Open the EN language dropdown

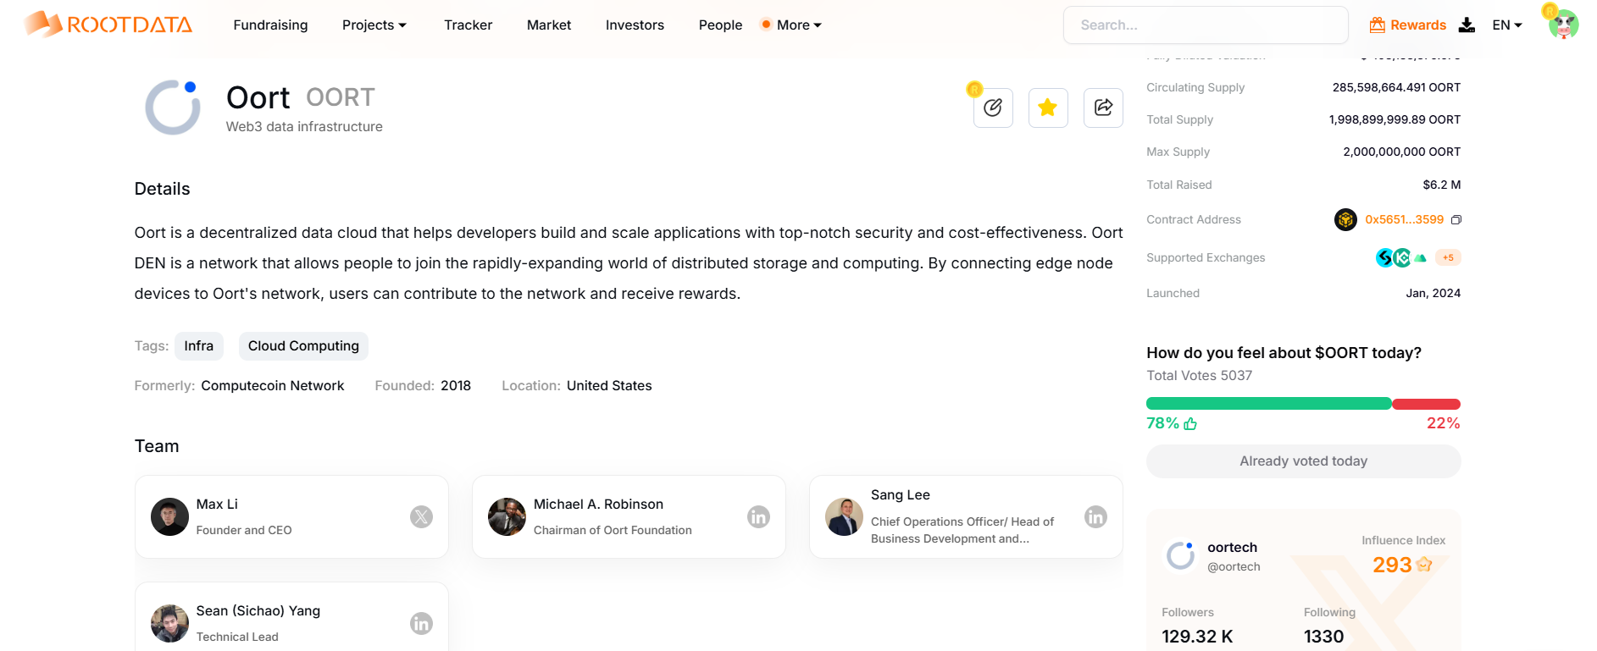click(1507, 25)
